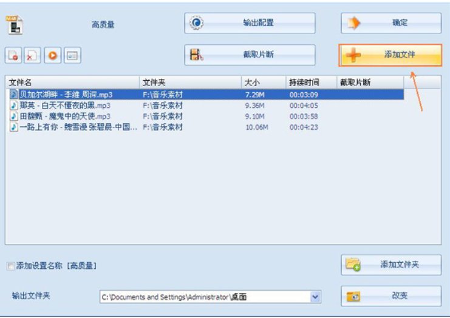Image resolution: width=450 pixels, height=318 pixels.
Task: Click the clear list toolbar icon
Action: coord(32,55)
